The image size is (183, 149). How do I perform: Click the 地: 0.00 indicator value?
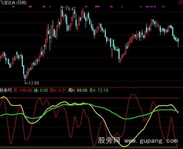pos(41,90)
